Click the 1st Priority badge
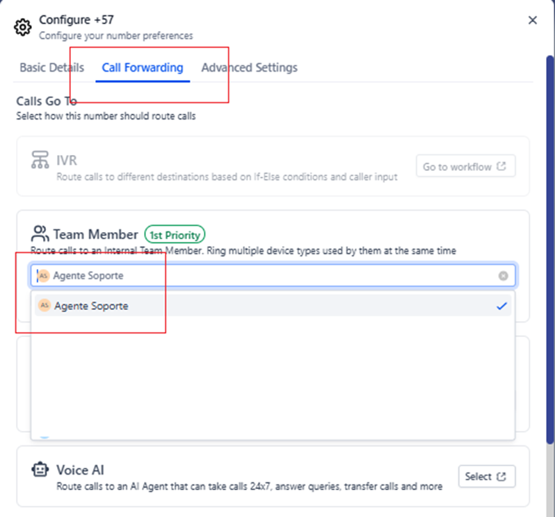This screenshot has height=517, width=555. tap(176, 234)
